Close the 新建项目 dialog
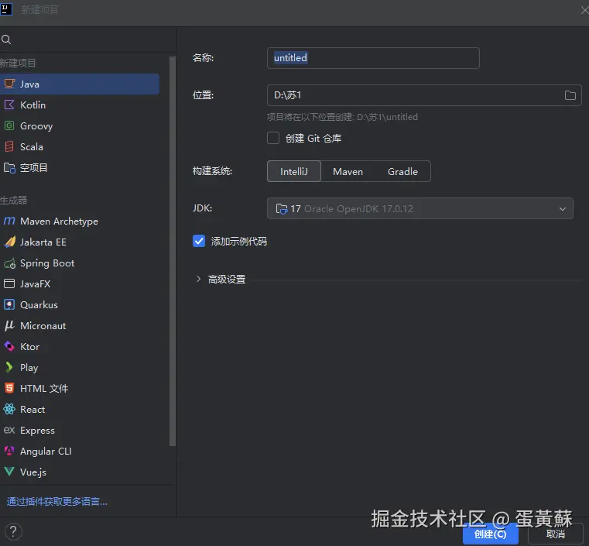Screen dimensions: 589x546 (x=584, y=10)
